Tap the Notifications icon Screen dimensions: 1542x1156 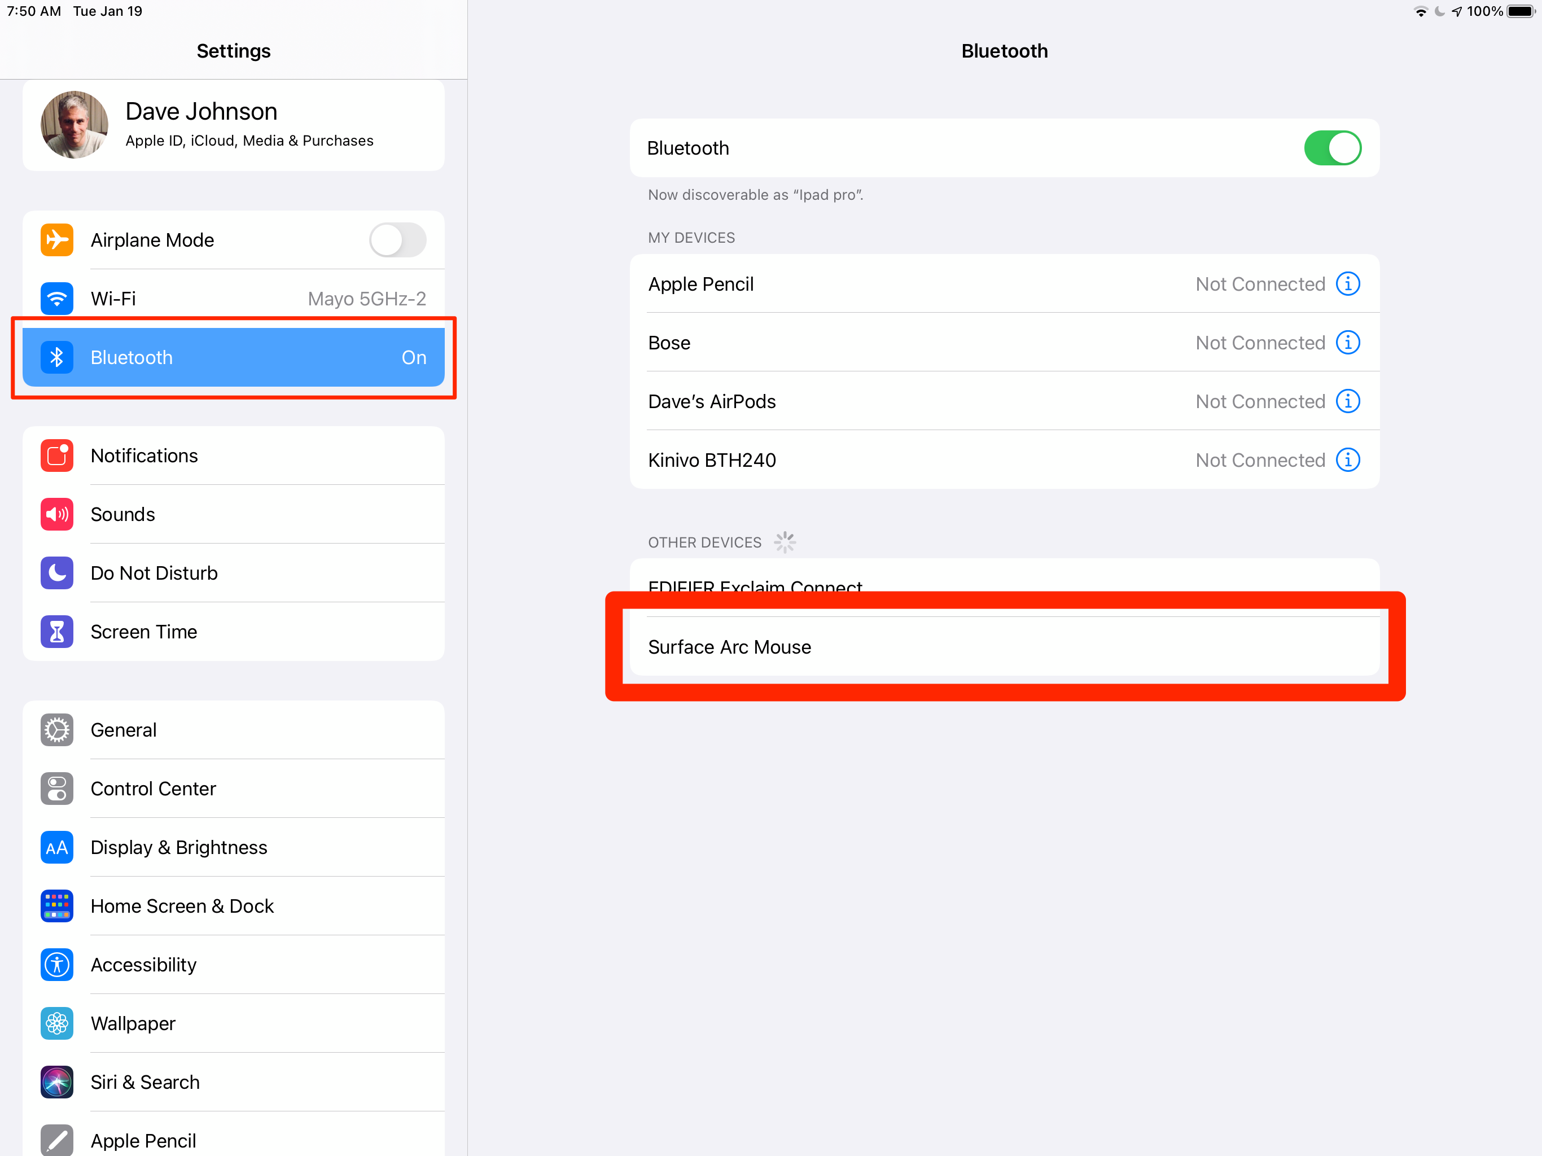[57, 456]
